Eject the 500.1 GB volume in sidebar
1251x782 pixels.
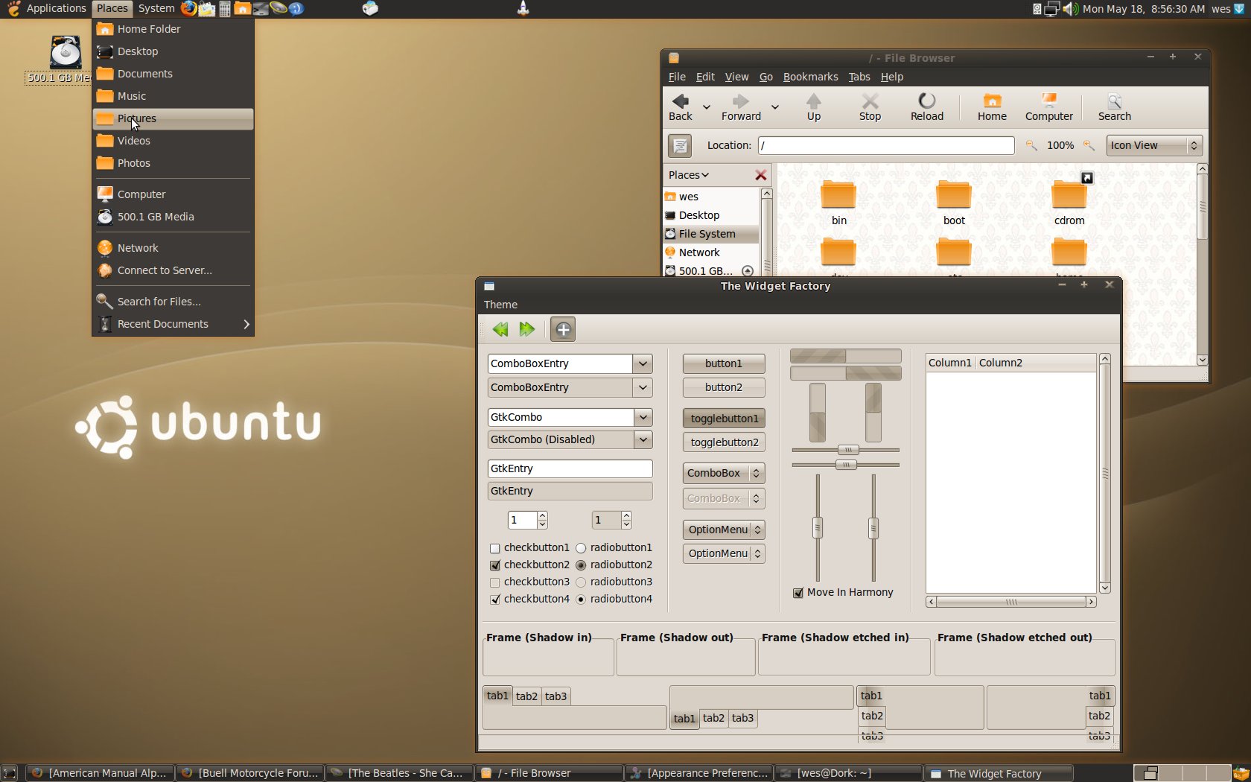click(748, 271)
